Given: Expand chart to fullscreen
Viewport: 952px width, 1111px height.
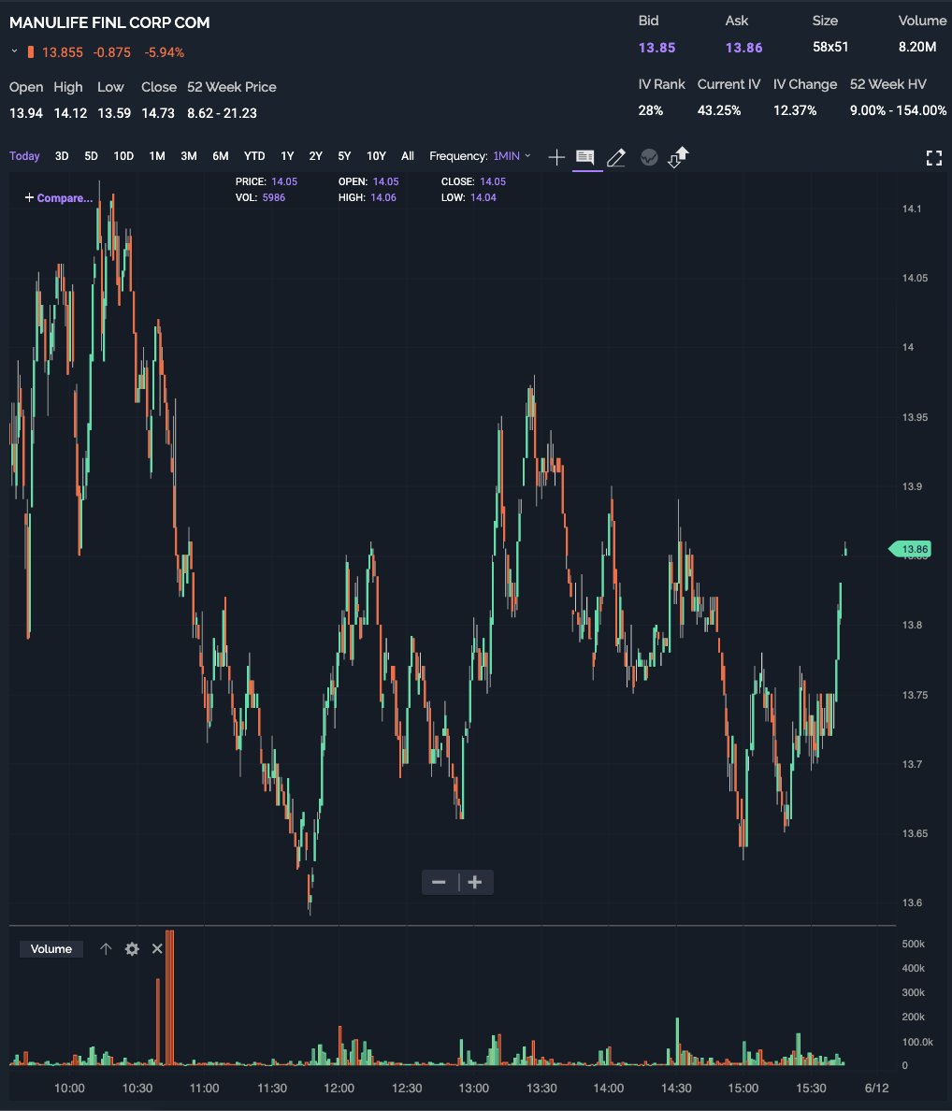Looking at the screenshot, I should point(934,158).
